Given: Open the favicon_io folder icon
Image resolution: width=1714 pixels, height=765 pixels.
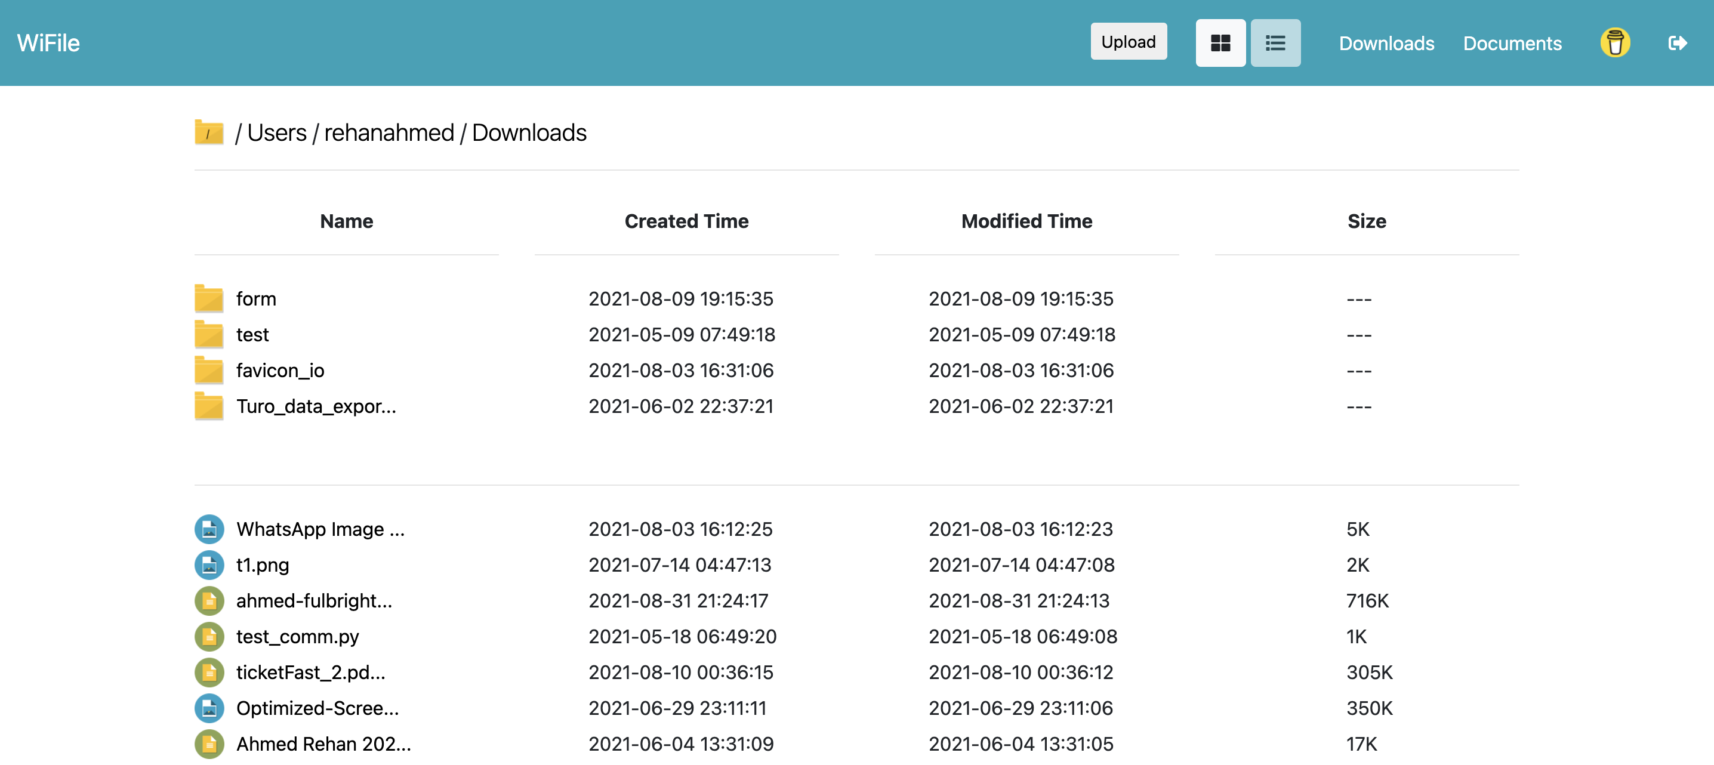Looking at the screenshot, I should click(x=209, y=371).
